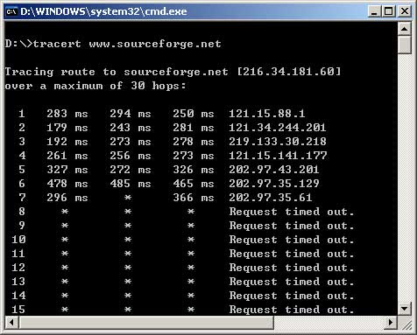
Task: Click 'Request timed out.' on hop 10
Action: 292,240
